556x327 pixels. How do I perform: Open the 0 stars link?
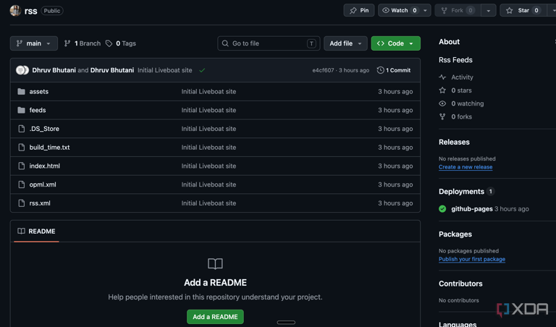point(461,90)
